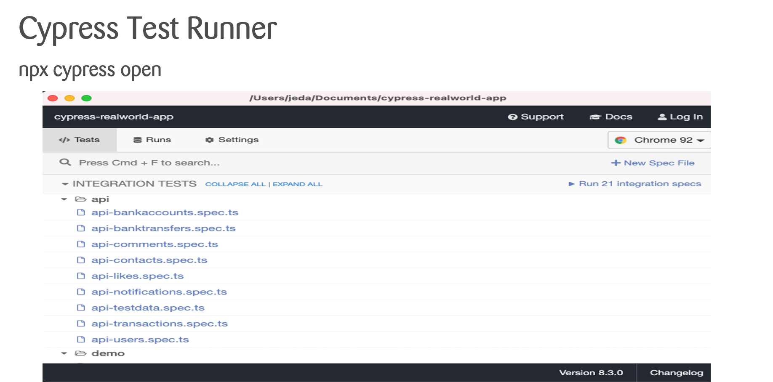Click New Spec File

(653, 163)
